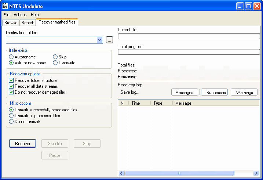
Task: Toggle the Warnings log filter button
Action: (244, 92)
